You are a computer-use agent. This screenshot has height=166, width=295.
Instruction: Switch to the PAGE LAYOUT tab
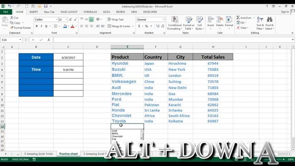(69, 12)
